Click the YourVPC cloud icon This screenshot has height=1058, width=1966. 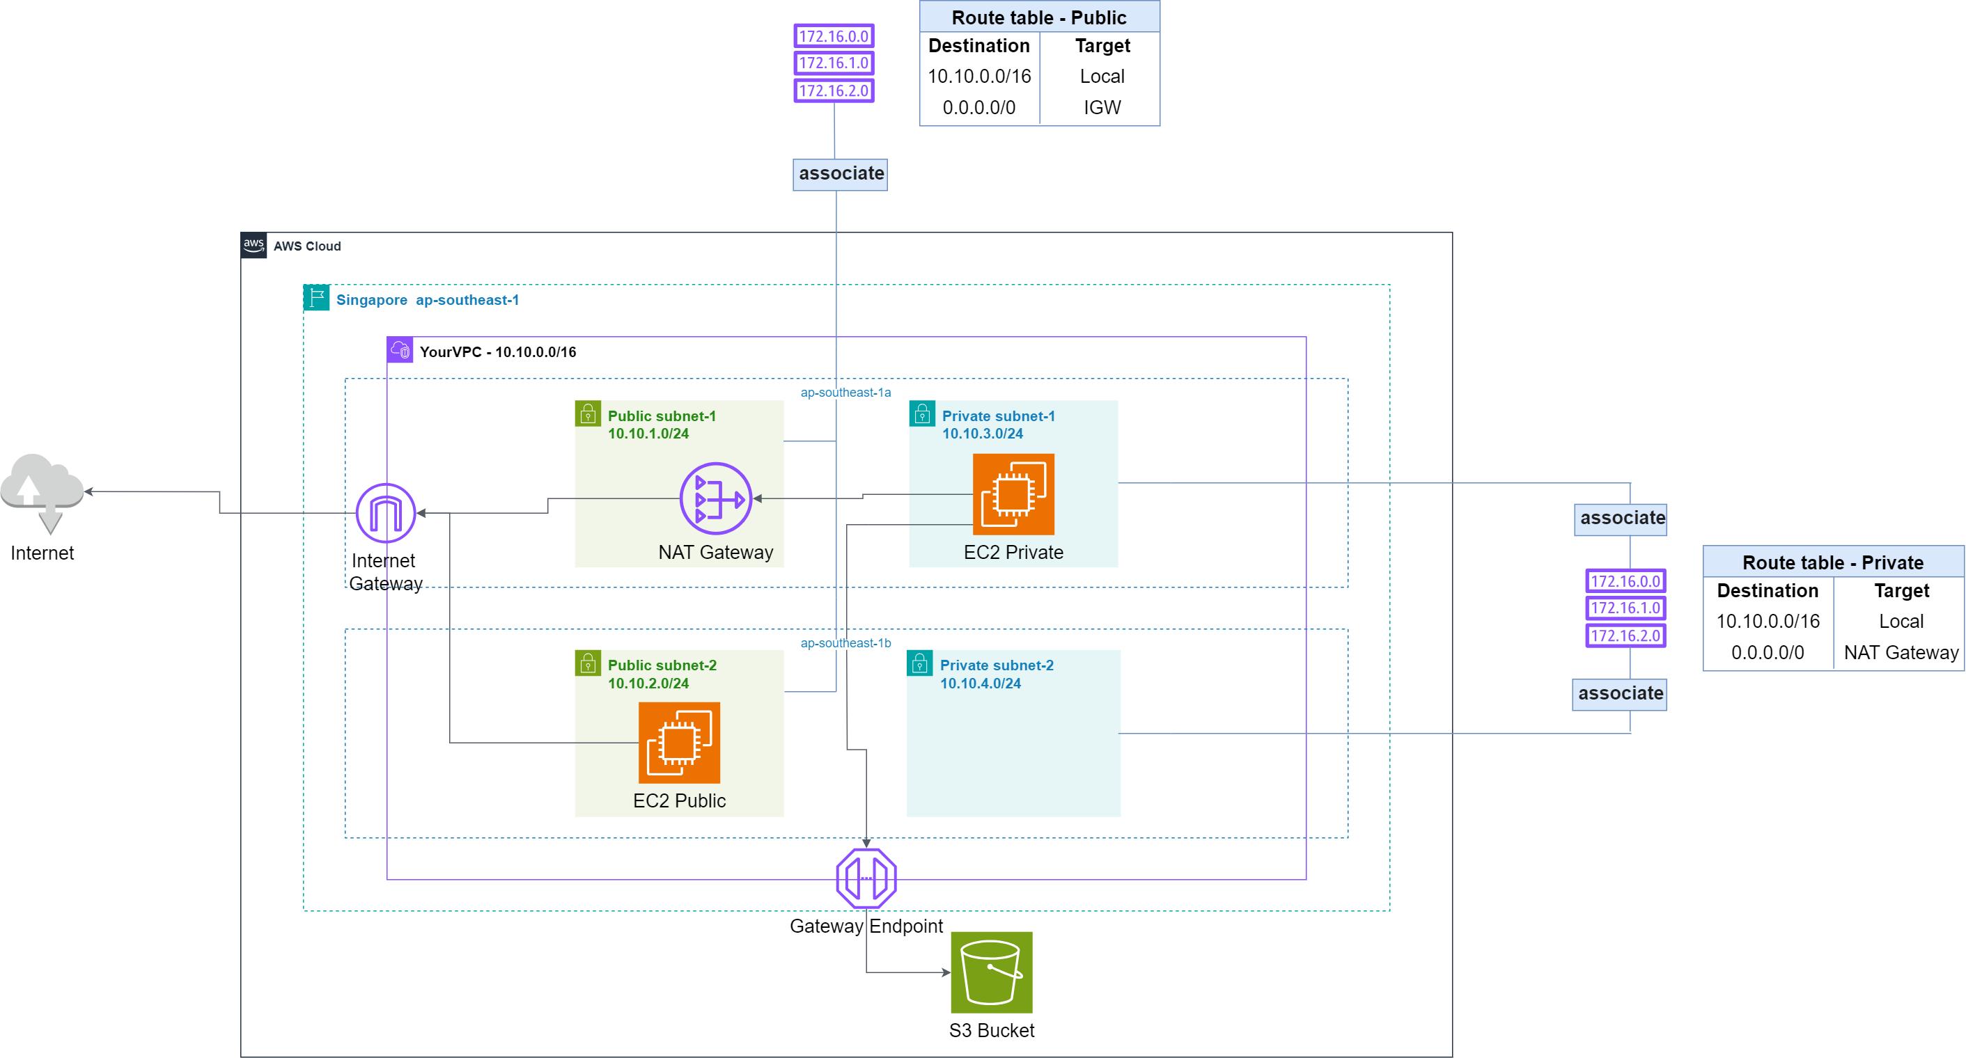[x=399, y=350]
